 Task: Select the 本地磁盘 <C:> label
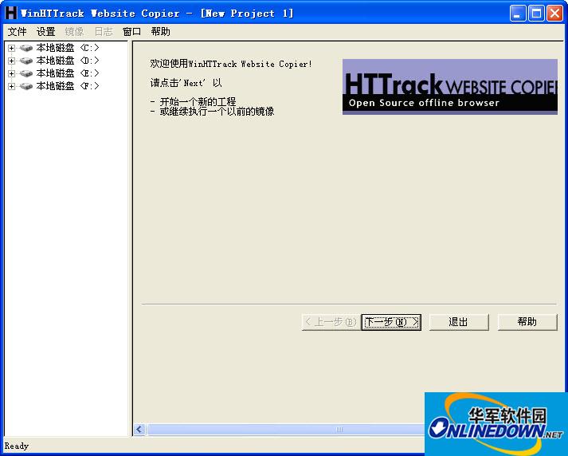pos(68,48)
